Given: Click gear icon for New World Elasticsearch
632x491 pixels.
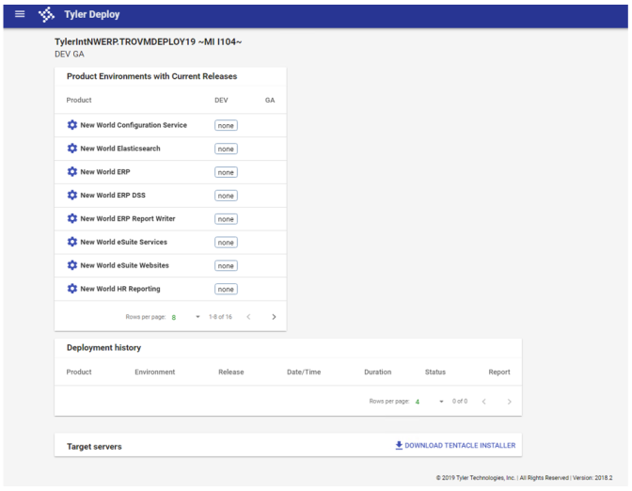Looking at the screenshot, I should click(x=72, y=149).
